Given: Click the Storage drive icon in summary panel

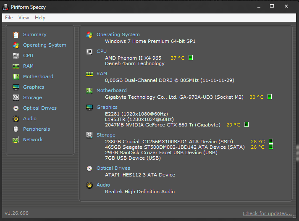Looking at the screenshot, I should pos(89,135).
